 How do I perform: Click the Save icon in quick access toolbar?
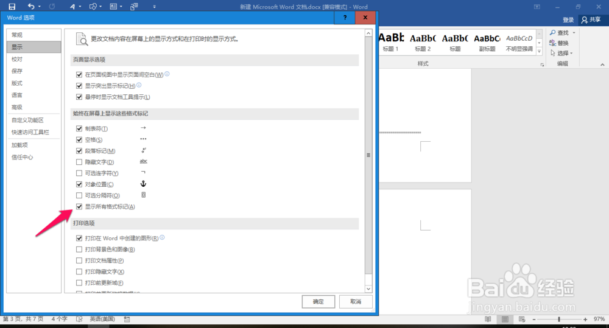click(12, 6)
